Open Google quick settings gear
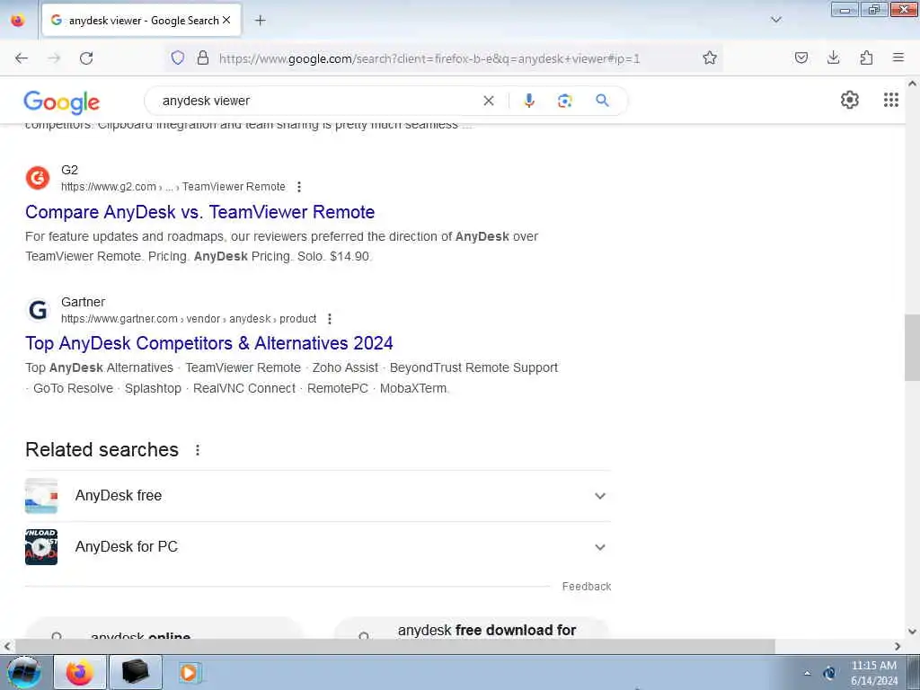 850,100
